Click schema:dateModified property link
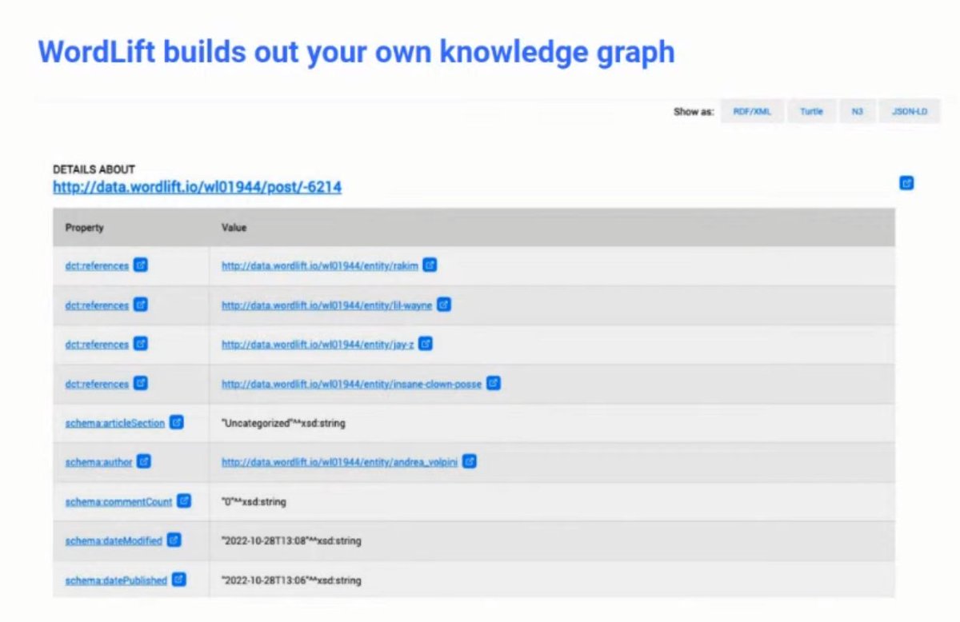This screenshot has height=622, width=960. click(114, 541)
